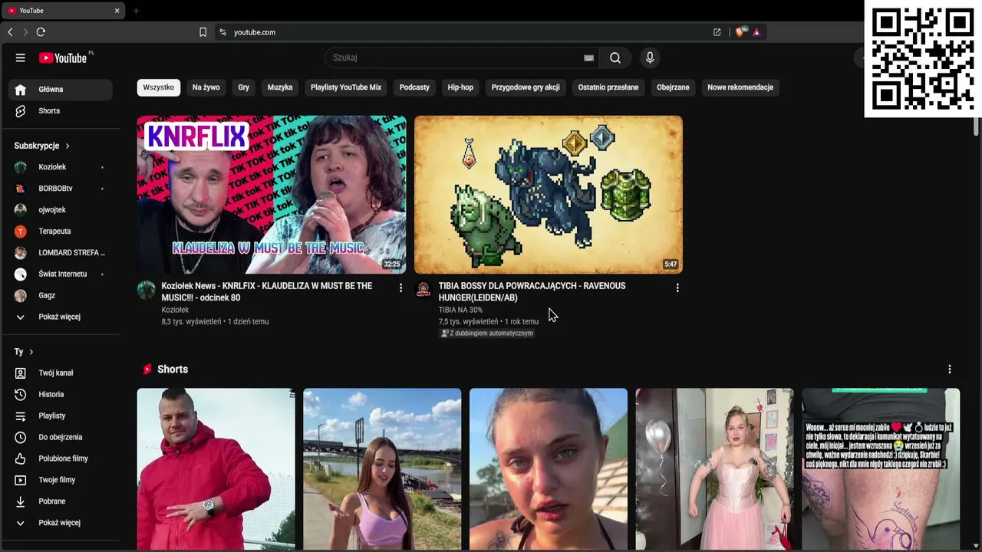Open ojwojtek subscription in sidebar
This screenshot has height=552, width=982.
[61, 210]
